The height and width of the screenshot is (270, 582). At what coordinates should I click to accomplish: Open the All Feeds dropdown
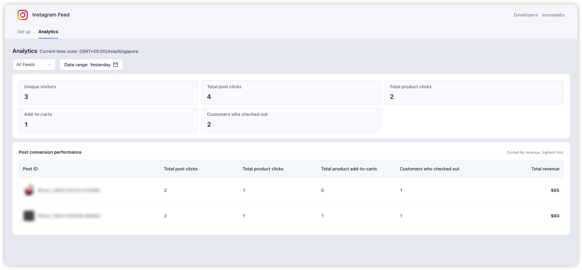34,64
